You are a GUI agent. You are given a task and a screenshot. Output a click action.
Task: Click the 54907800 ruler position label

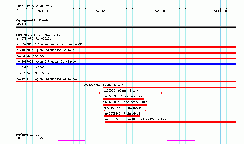[44, 11]
